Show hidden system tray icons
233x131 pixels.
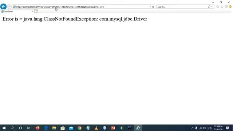(x=192, y=128)
